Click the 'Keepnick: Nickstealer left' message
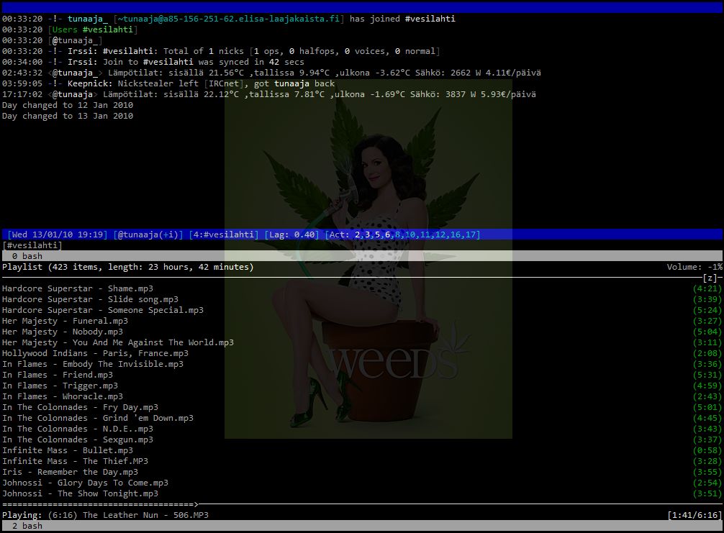Viewport: 724px width, 533px height. [x=168, y=83]
